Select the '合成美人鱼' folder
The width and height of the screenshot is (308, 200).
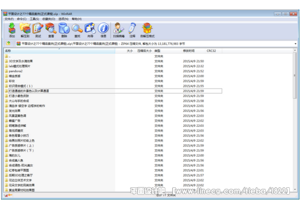(113, 161)
